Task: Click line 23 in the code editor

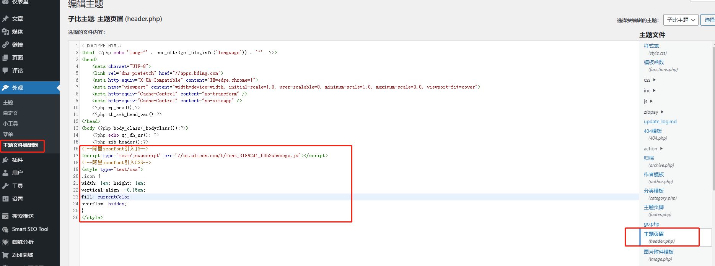Action: tap(191, 197)
